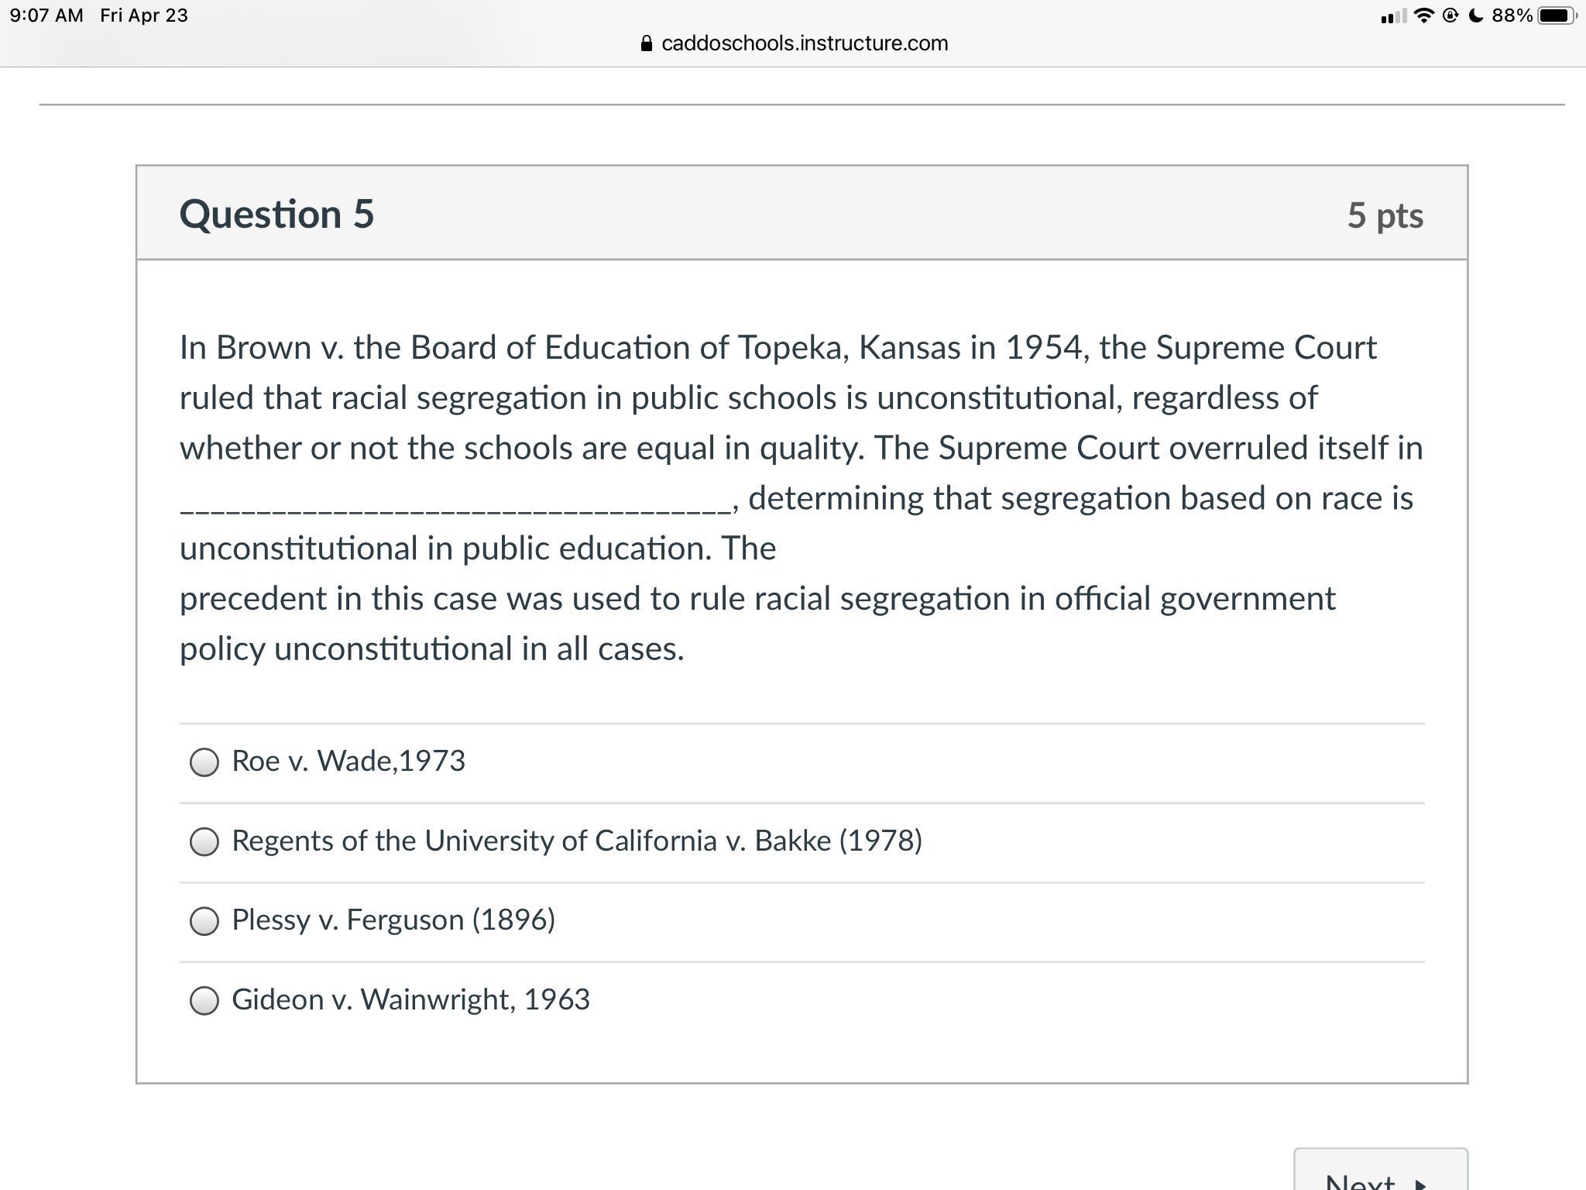Click the blank line in the question
Viewport: 1586px width, 1190px height.
tap(457, 505)
